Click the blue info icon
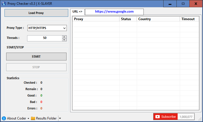Screen dimensions: 203x122 pos(4,118)
